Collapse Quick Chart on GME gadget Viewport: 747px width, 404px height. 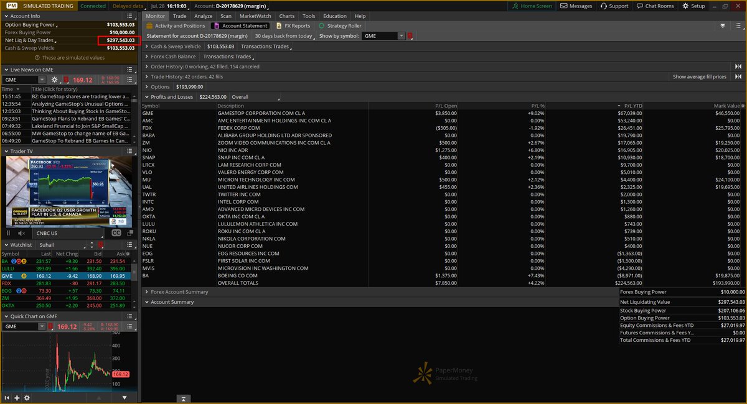pos(6,316)
